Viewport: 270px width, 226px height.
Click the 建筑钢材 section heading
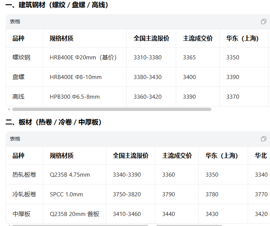[x=57, y=5]
